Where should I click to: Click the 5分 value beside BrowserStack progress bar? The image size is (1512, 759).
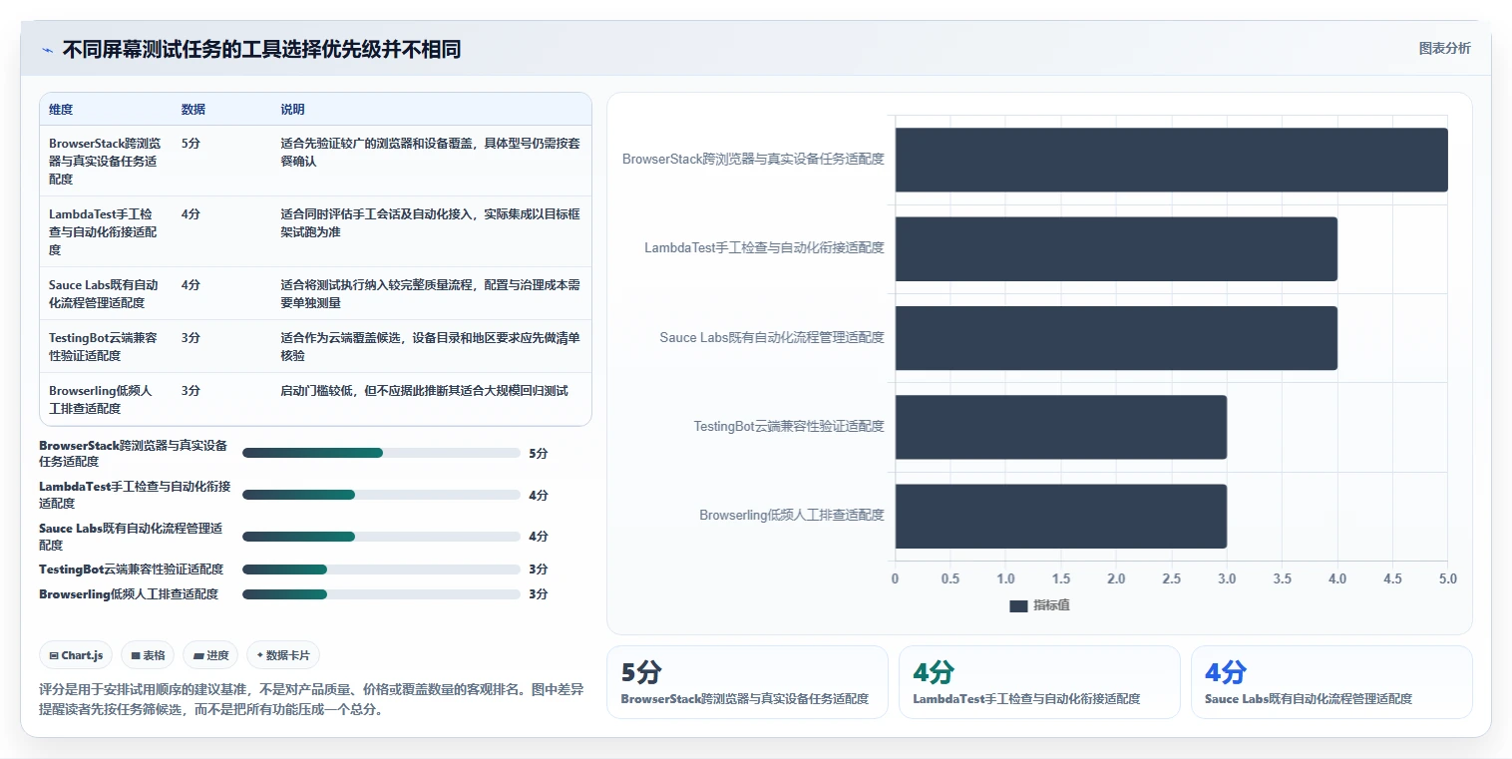pos(539,454)
